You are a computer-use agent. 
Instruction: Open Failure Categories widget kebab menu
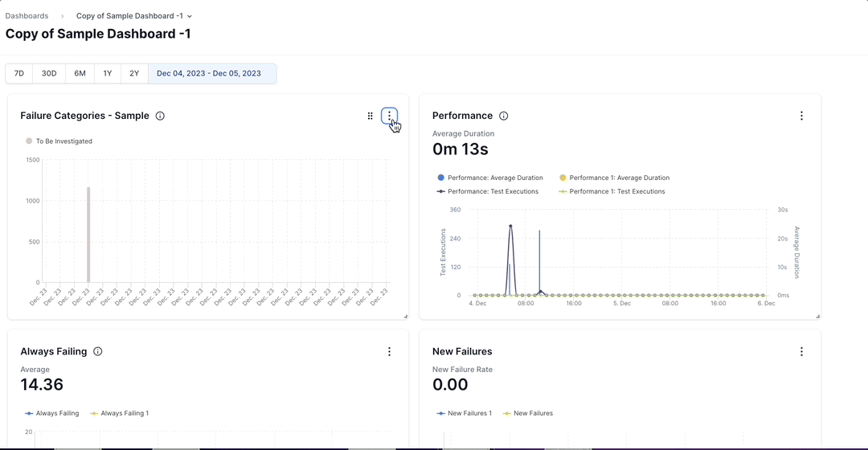coord(389,116)
